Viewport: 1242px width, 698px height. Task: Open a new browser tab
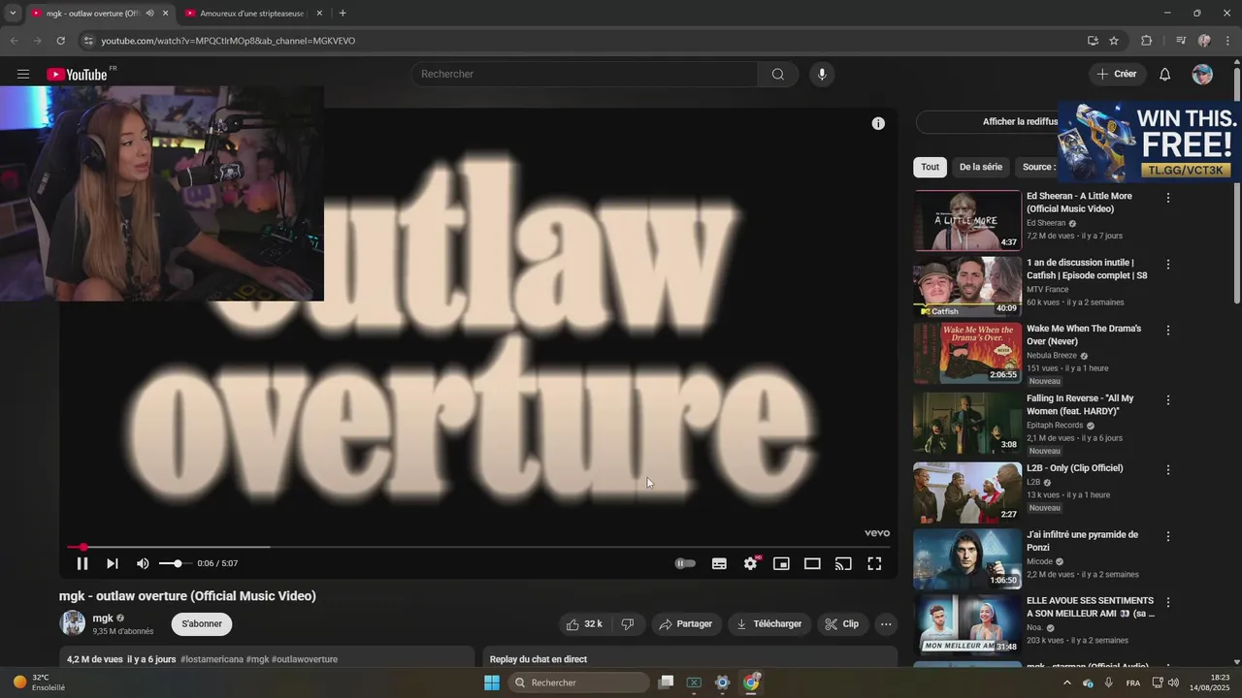tap(343, 14)
